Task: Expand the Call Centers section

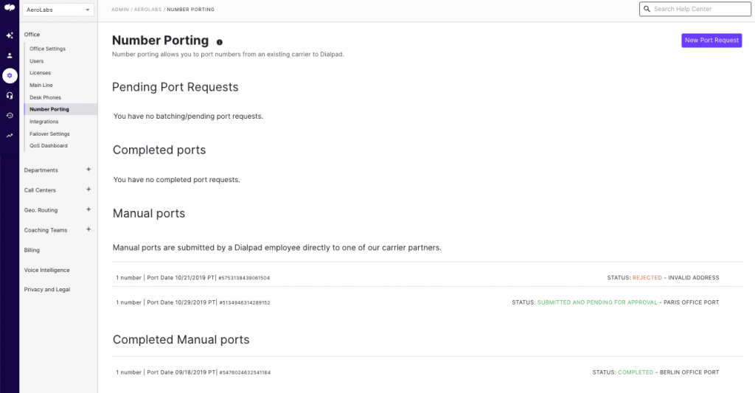Action: point(88,189)
